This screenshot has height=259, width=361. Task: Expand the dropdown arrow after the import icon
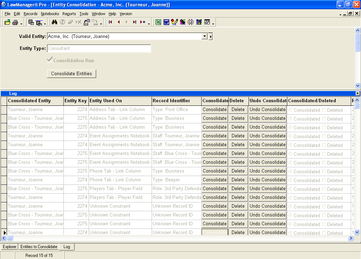pos(101,24)
